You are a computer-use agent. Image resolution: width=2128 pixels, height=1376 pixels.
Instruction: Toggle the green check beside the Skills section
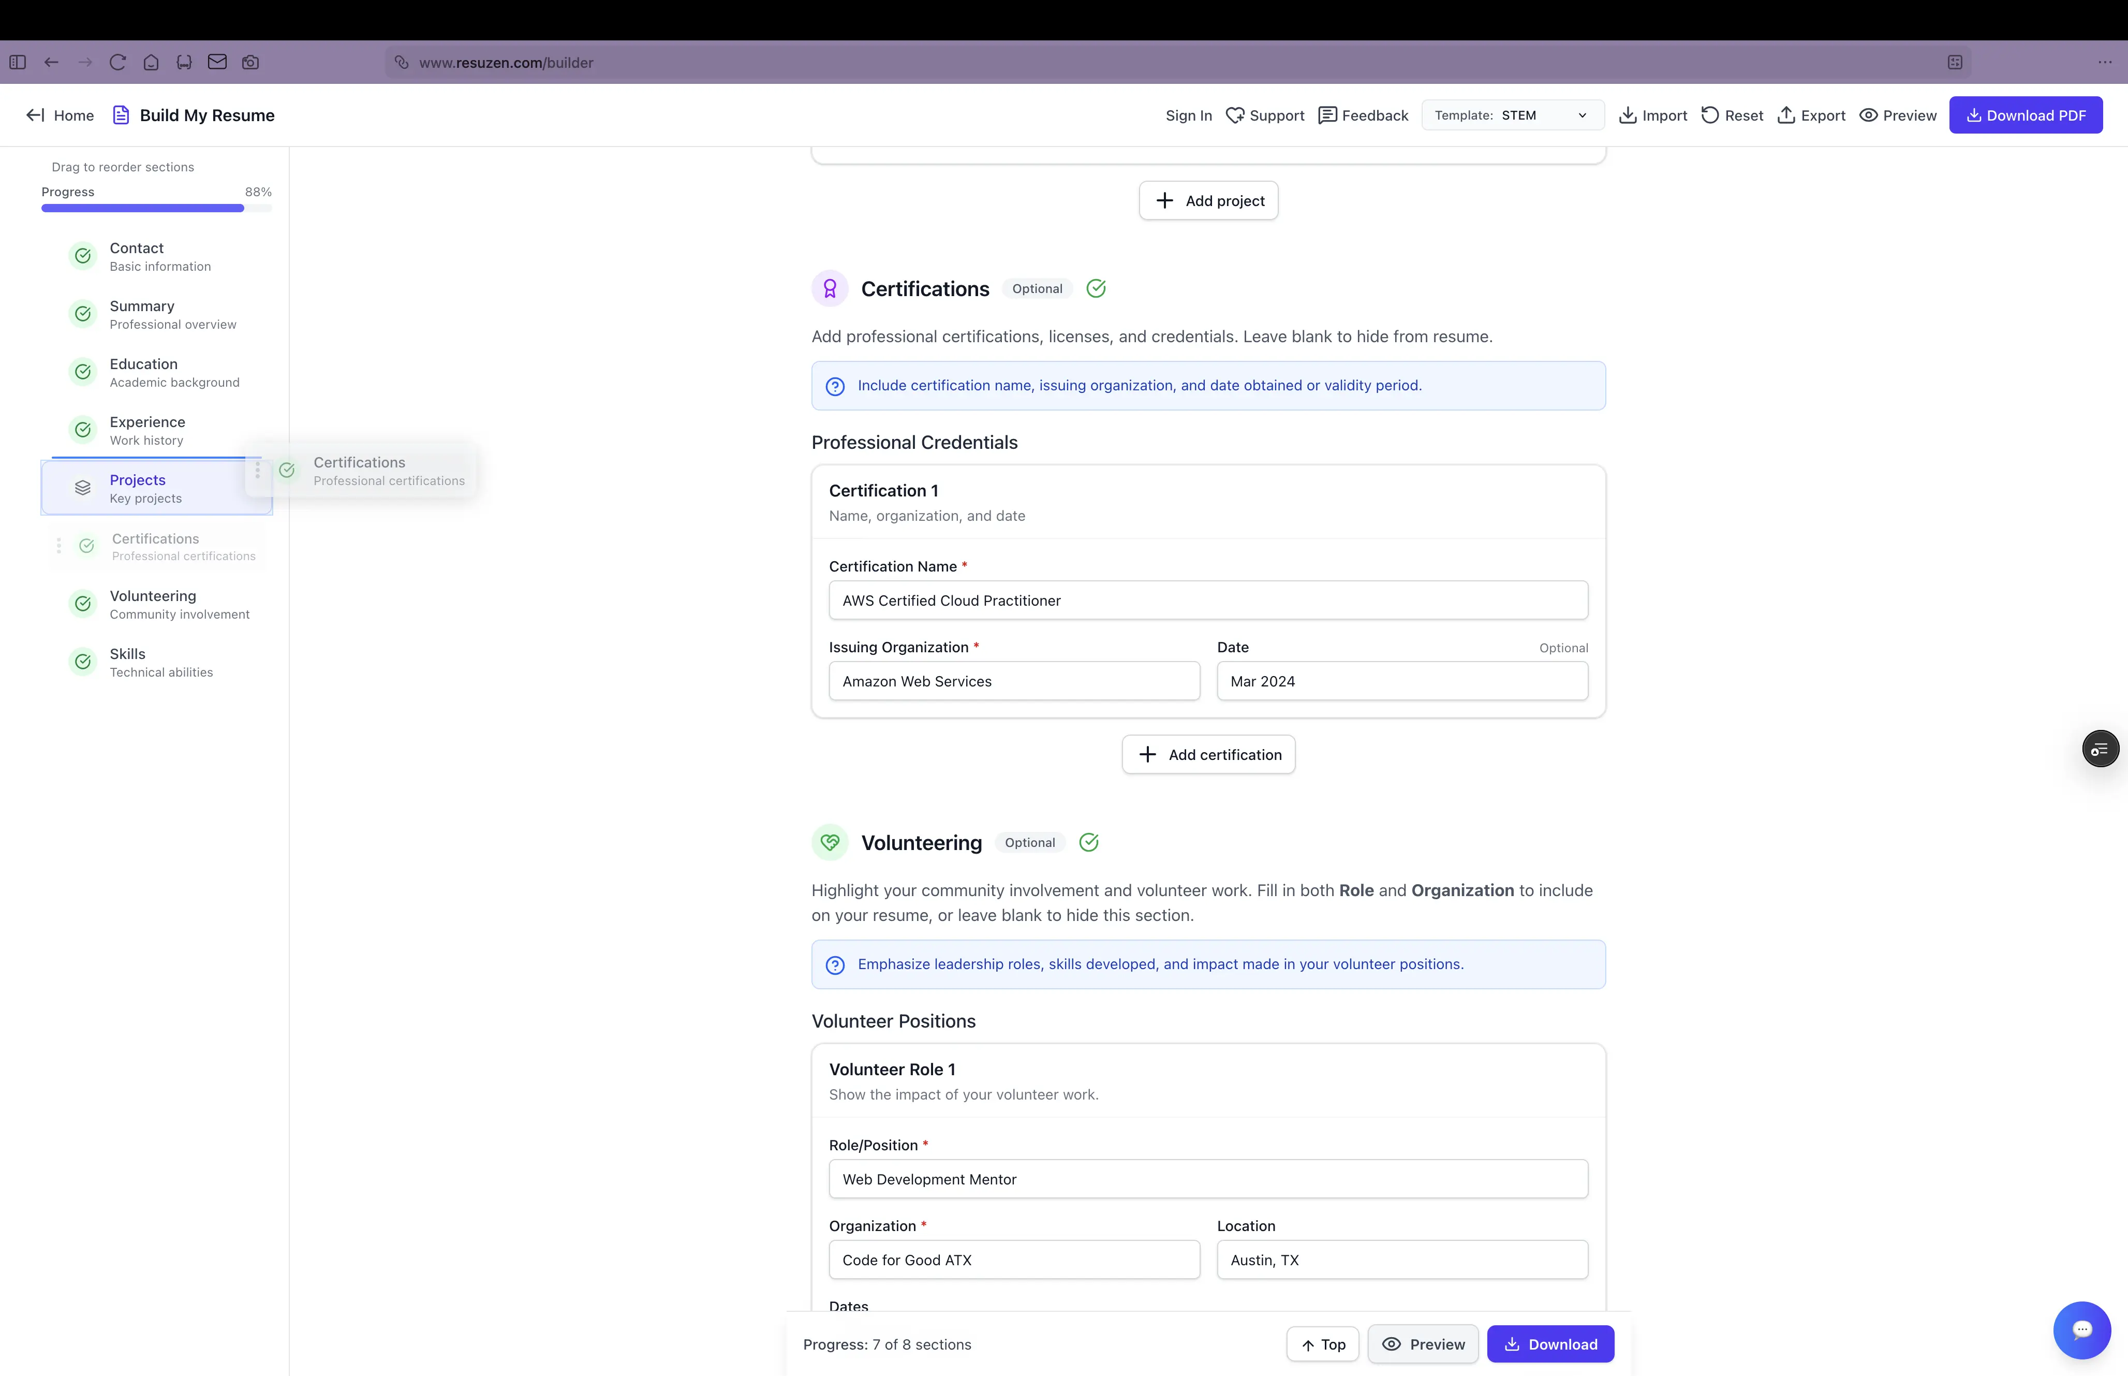coord(82,661)
